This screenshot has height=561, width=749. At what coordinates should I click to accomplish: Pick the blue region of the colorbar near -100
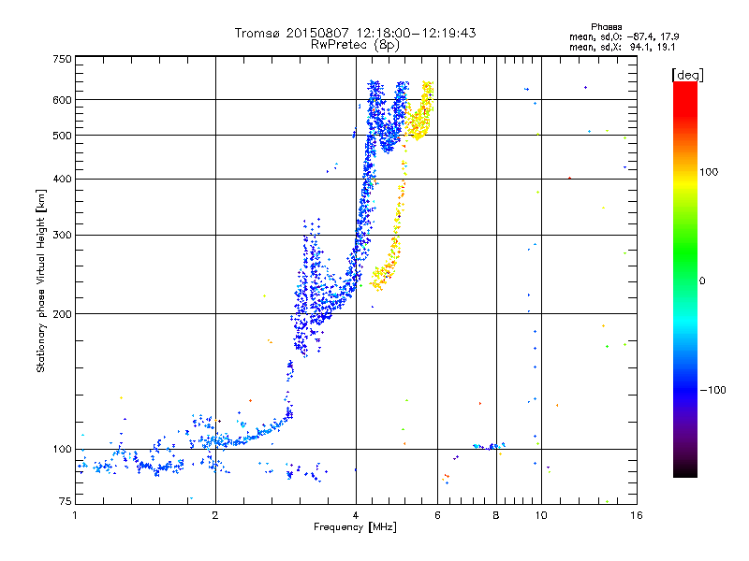[685, 389]
